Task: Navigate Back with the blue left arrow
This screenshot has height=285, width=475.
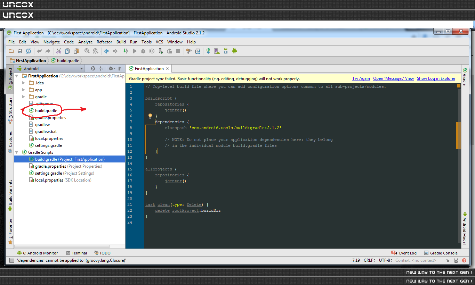Action: 106,51
